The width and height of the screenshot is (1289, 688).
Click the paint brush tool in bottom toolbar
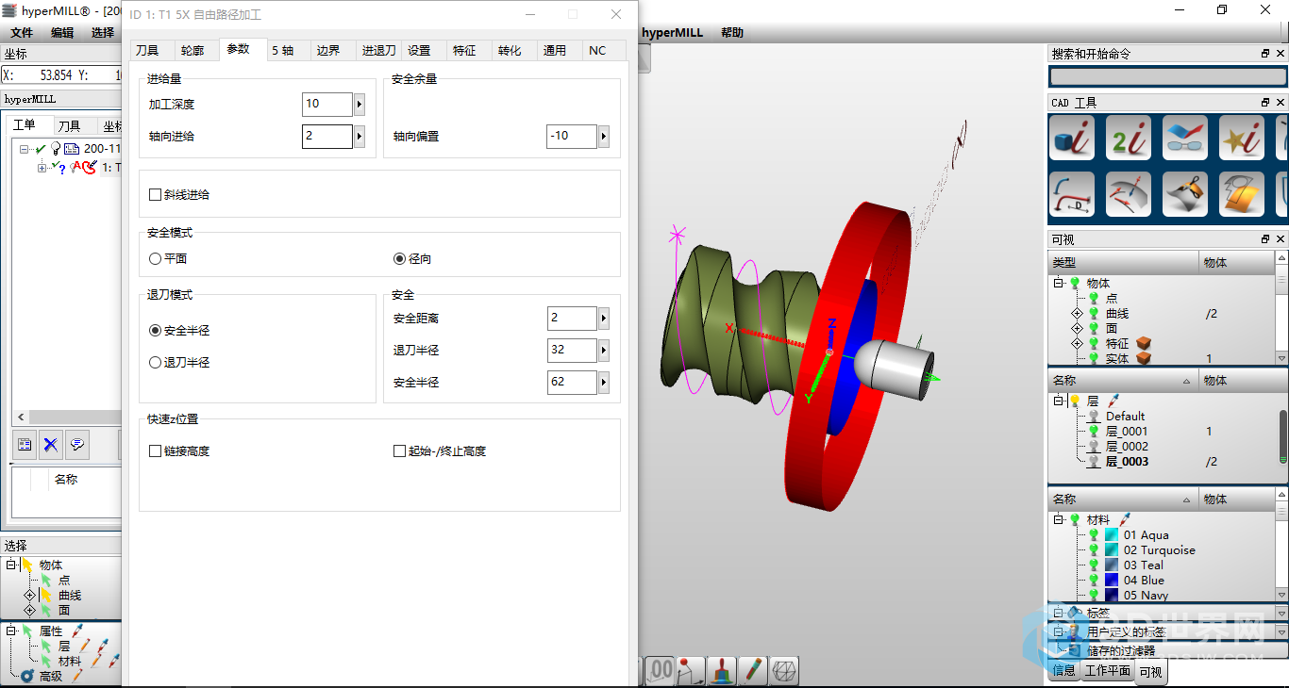point(723,670)
